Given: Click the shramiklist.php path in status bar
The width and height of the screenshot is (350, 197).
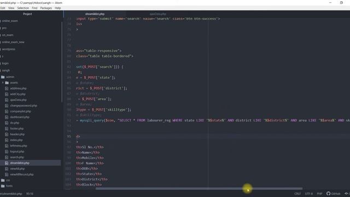Looking at the screenshot, I should [11, 194].
